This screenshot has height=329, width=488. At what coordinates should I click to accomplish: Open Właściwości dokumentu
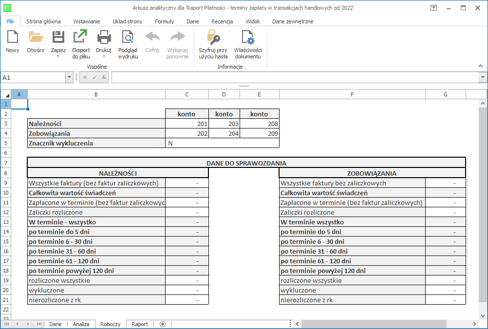[x=248, y=38]
